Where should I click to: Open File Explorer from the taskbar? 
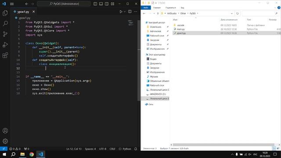(22, 154)
